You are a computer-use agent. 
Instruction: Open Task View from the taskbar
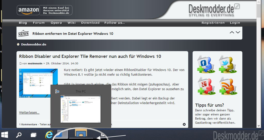tap(33, 135)
